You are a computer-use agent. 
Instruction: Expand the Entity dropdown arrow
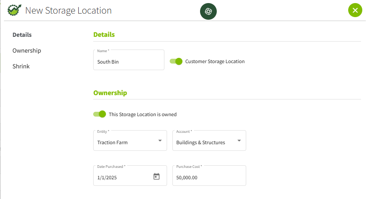tap(160, 141)
